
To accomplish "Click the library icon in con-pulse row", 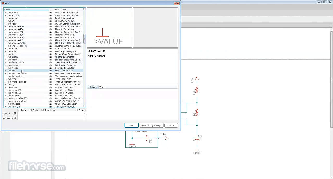I will click(x=51, y=52).
